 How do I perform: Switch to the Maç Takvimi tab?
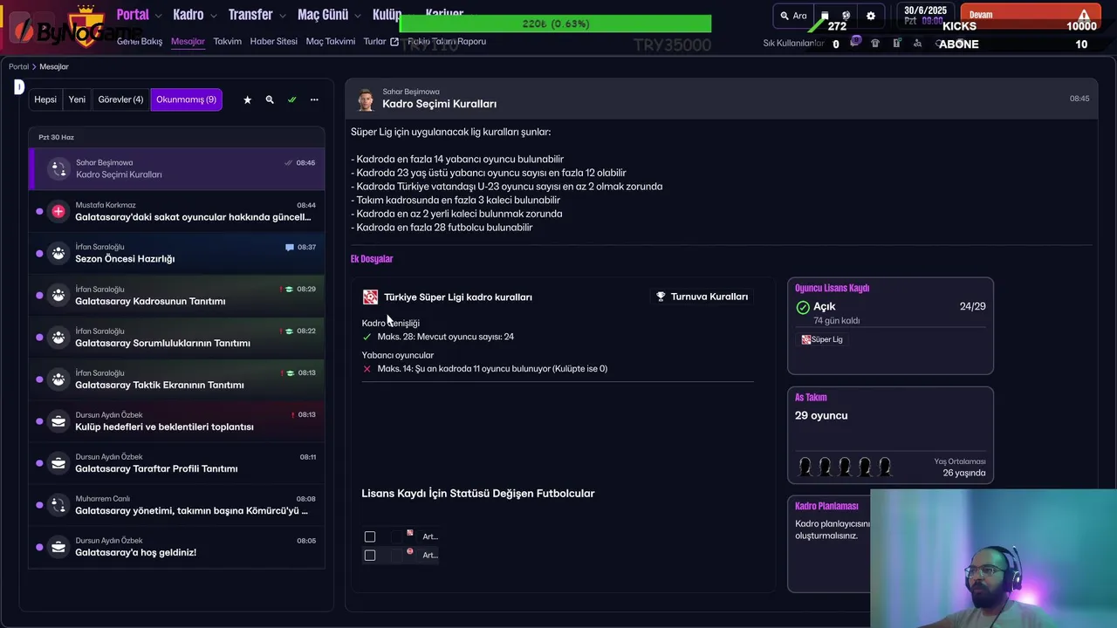click(331, 41)
